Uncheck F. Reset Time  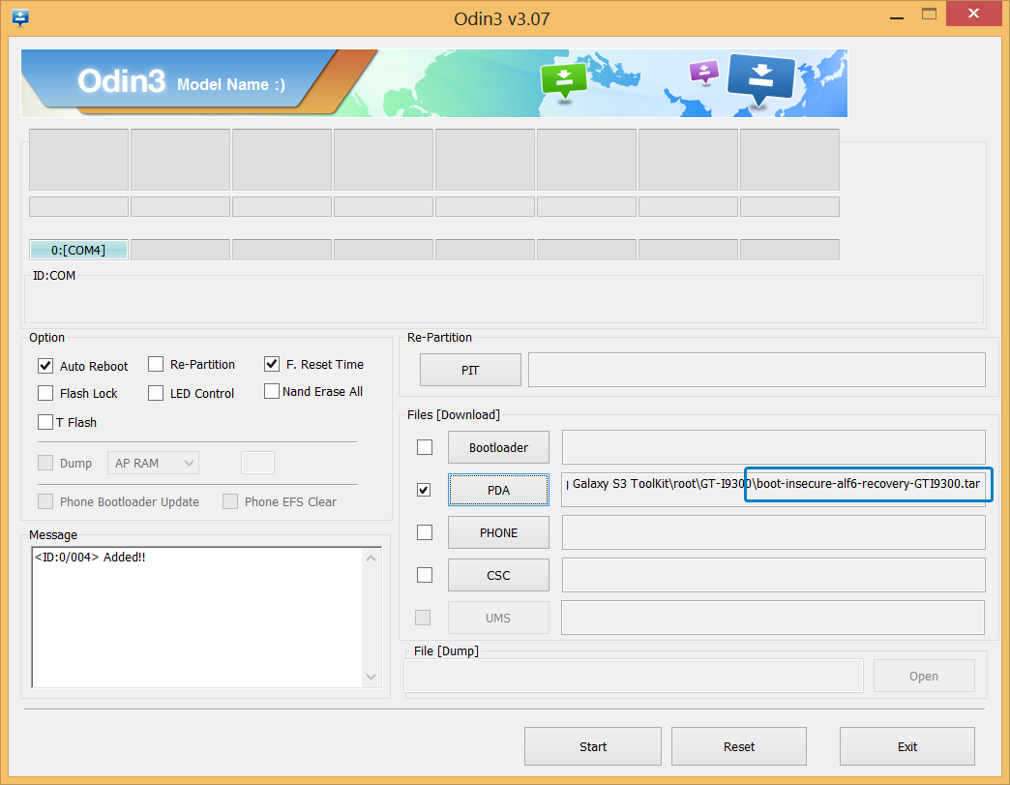[x=272, y=364]
